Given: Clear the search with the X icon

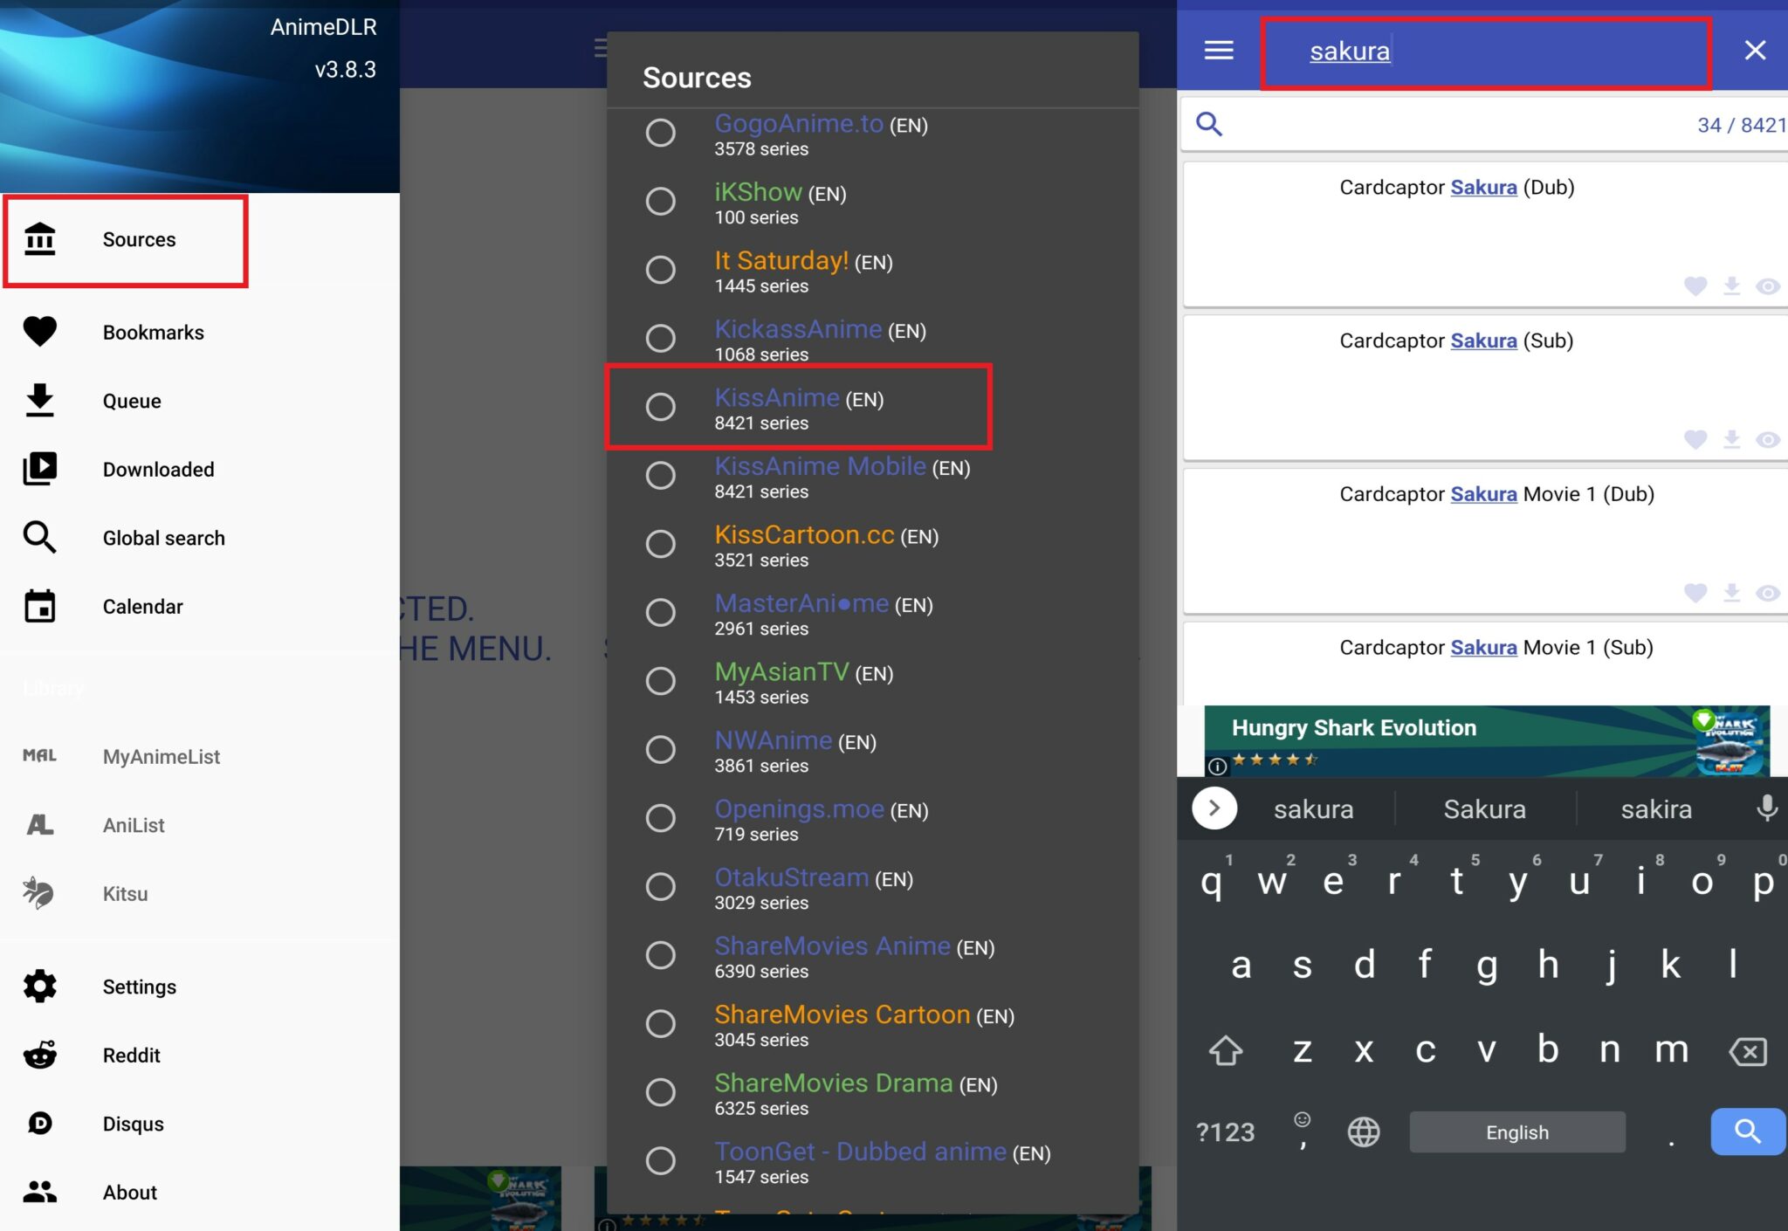Looking at the screenshot, I should click(x=1755, y=51).
